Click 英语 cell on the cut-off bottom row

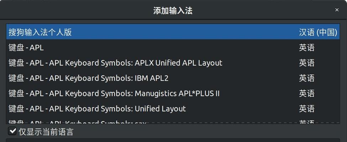coord(307,122)
